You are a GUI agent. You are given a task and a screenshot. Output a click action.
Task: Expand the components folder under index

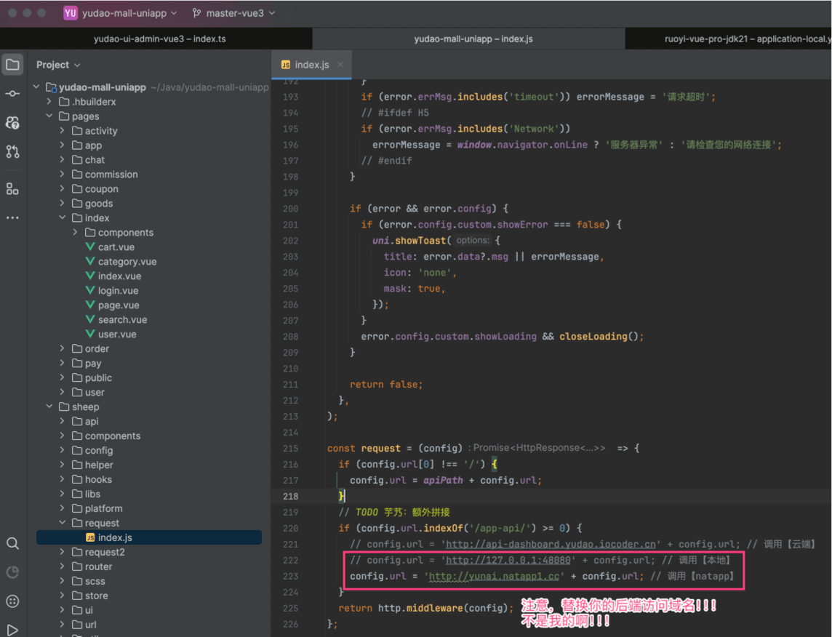click(x=76, y=233)
